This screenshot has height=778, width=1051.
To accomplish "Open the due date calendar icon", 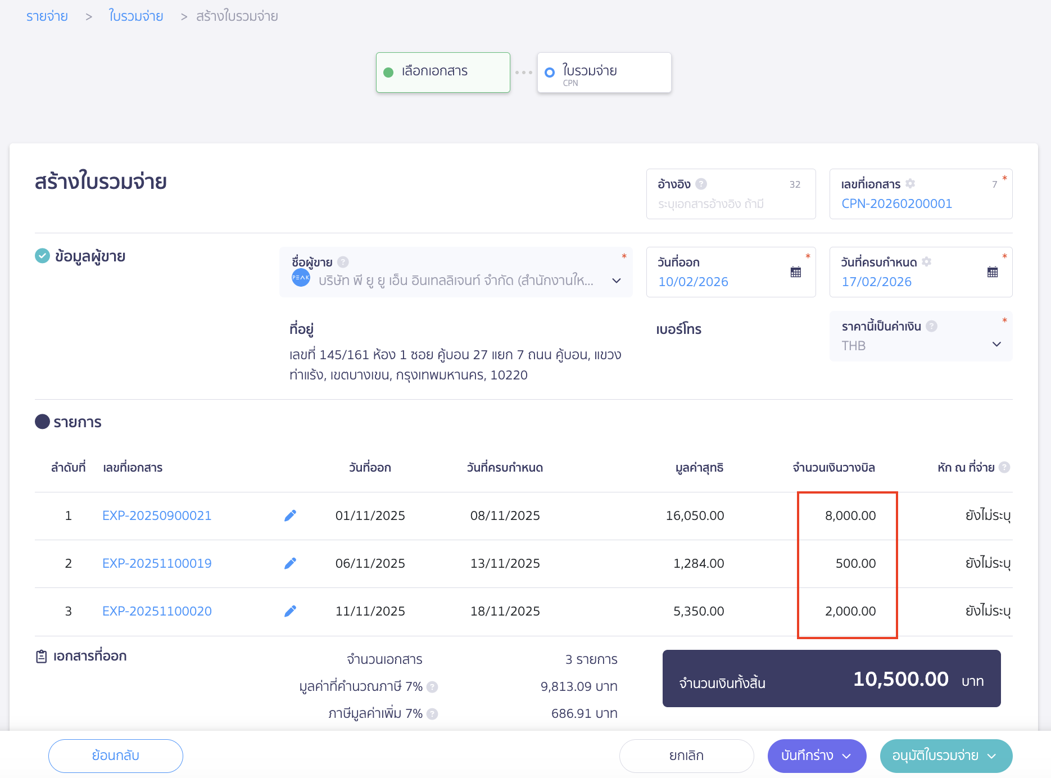I will 992,272.
